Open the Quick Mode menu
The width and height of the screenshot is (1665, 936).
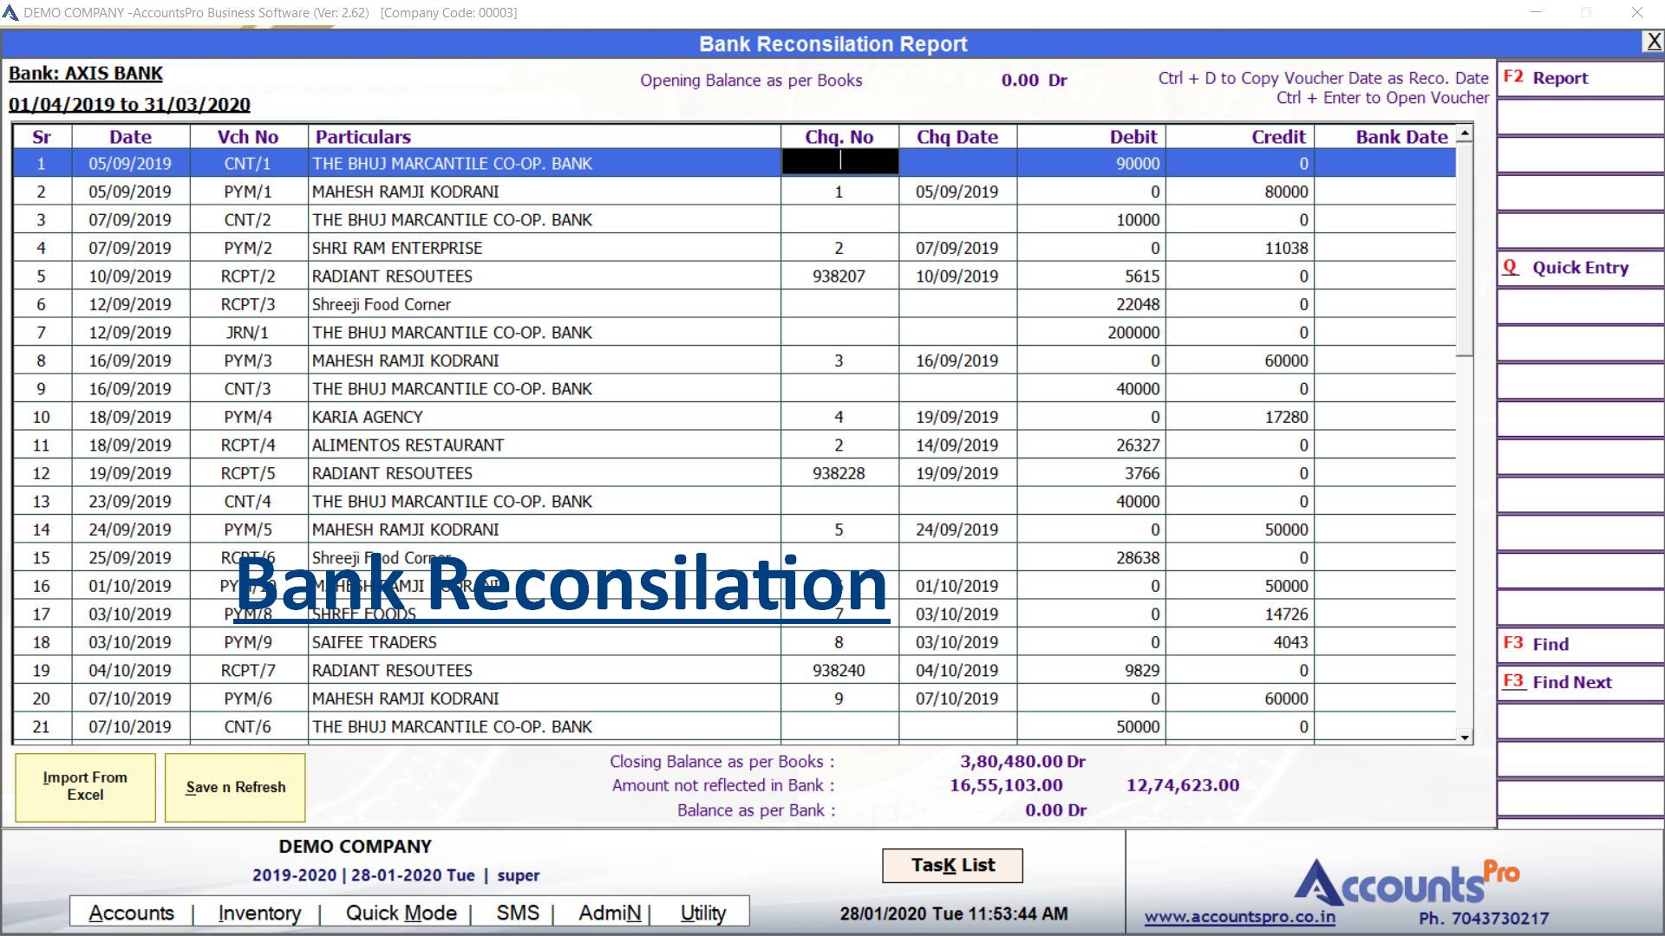[x=401, y=913]
